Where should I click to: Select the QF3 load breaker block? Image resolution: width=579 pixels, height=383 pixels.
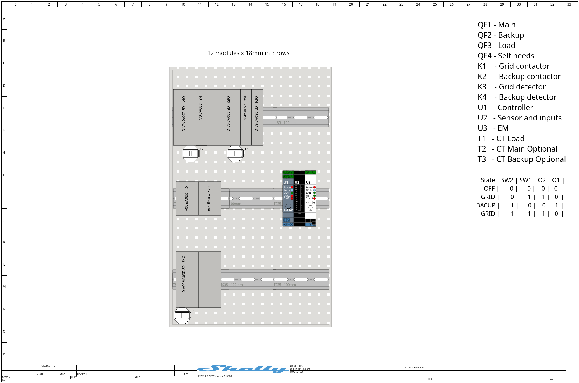coord(187,280)
